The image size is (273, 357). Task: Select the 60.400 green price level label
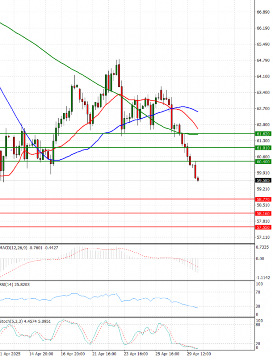click(263, 161)
